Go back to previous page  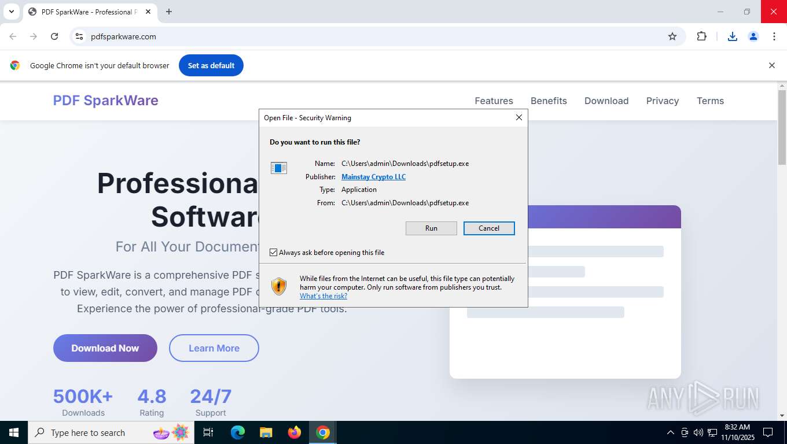(x=13, y=36)
